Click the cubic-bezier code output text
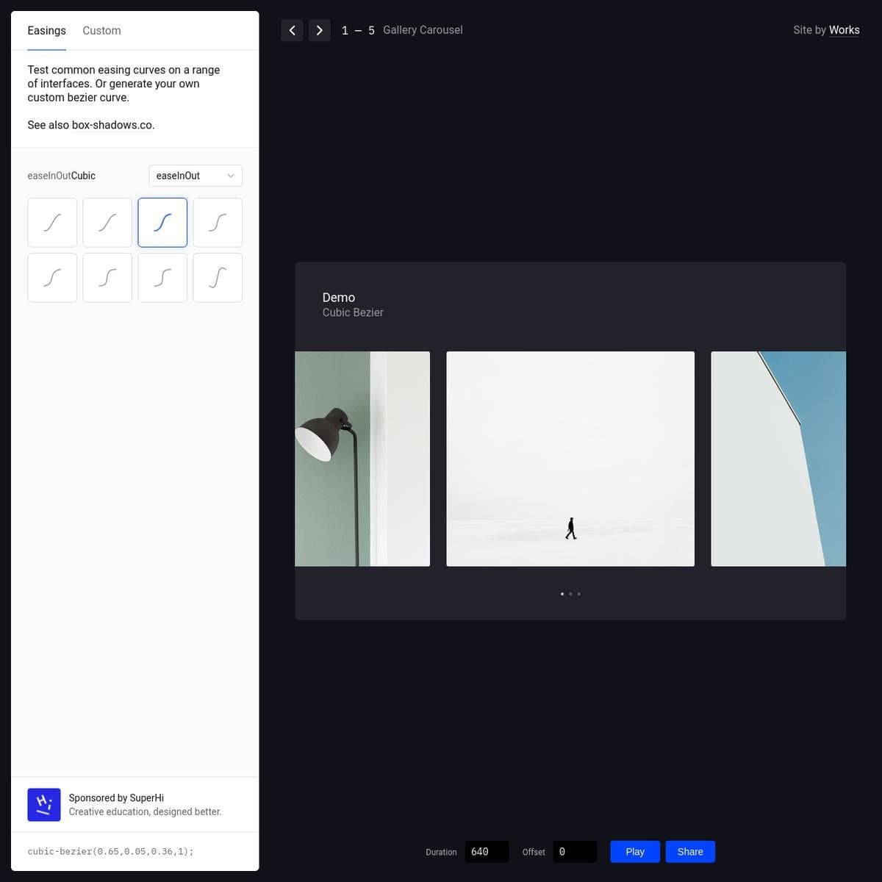The image size is (882, 882). pyautogui.click(x=110, y=852)
